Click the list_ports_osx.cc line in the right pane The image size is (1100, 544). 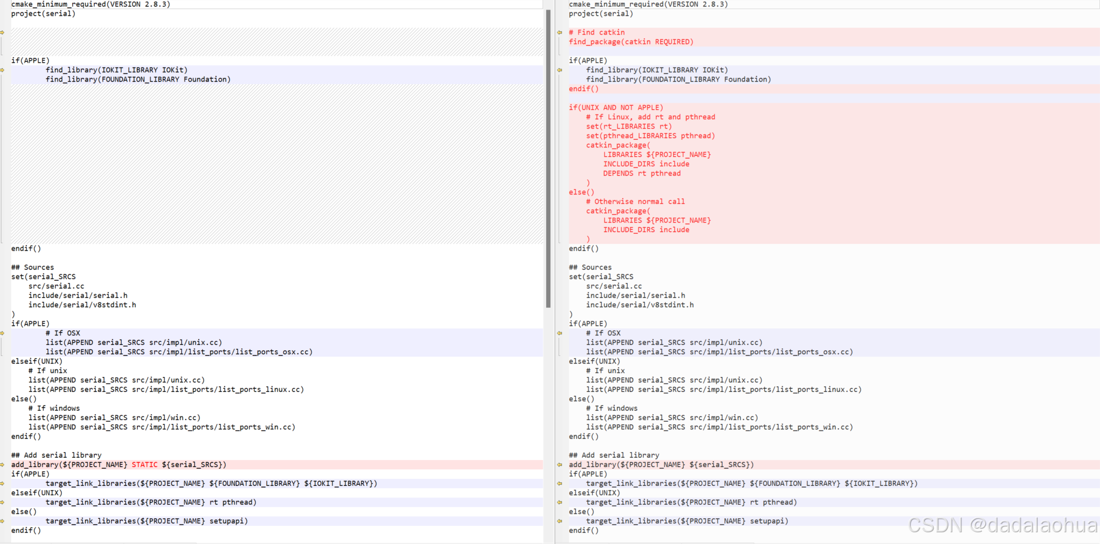point(720,352)
